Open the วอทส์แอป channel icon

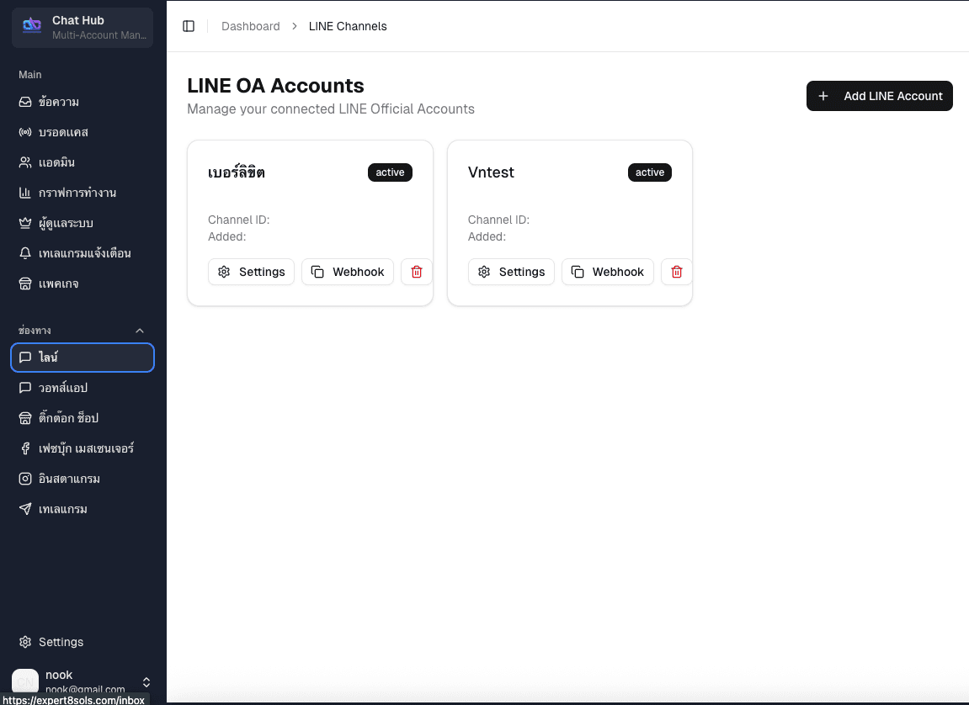pyautogui.click(x=25, y=387)
